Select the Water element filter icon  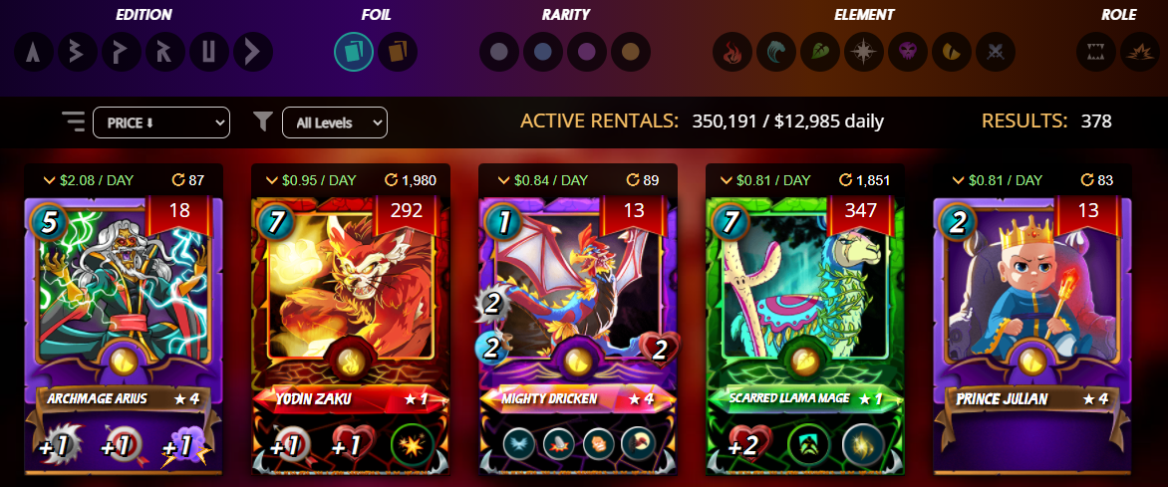[776, 52]
